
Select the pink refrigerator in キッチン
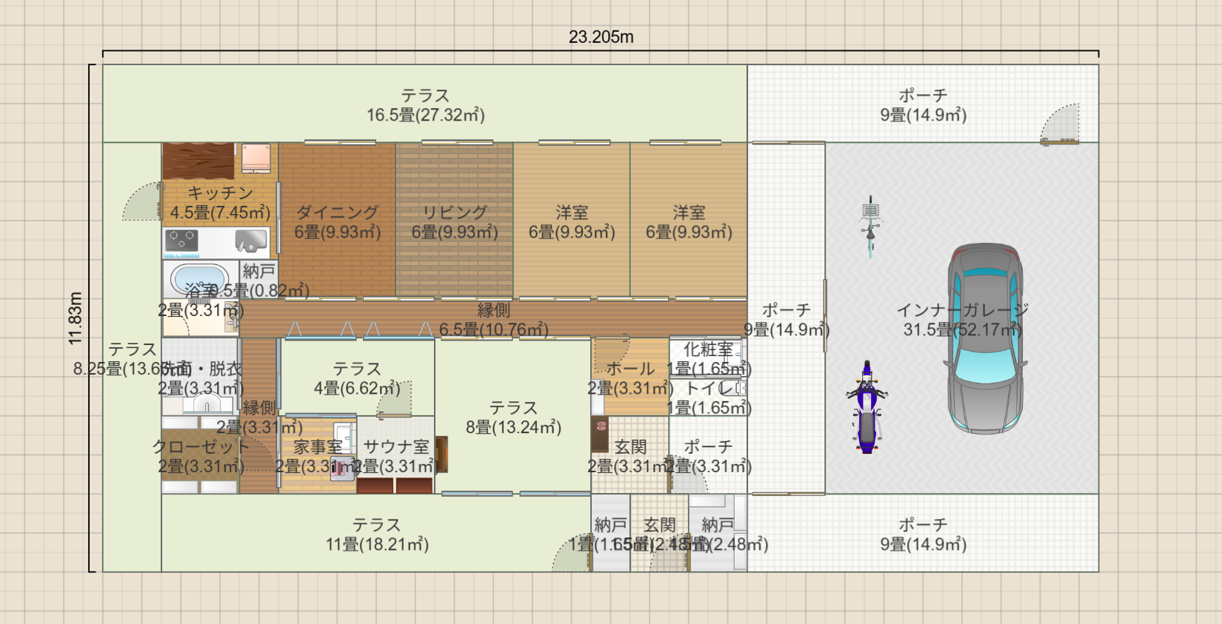click(x=256, y=158)
